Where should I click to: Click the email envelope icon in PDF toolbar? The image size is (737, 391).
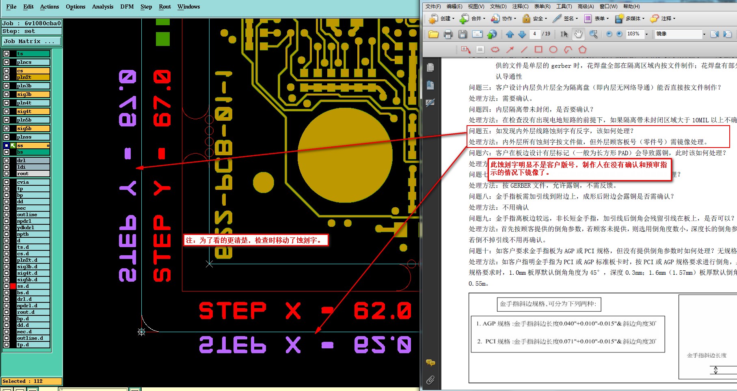[477, 34]
